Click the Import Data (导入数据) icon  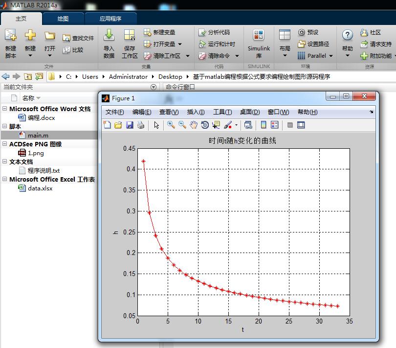(x=109, y=35)
